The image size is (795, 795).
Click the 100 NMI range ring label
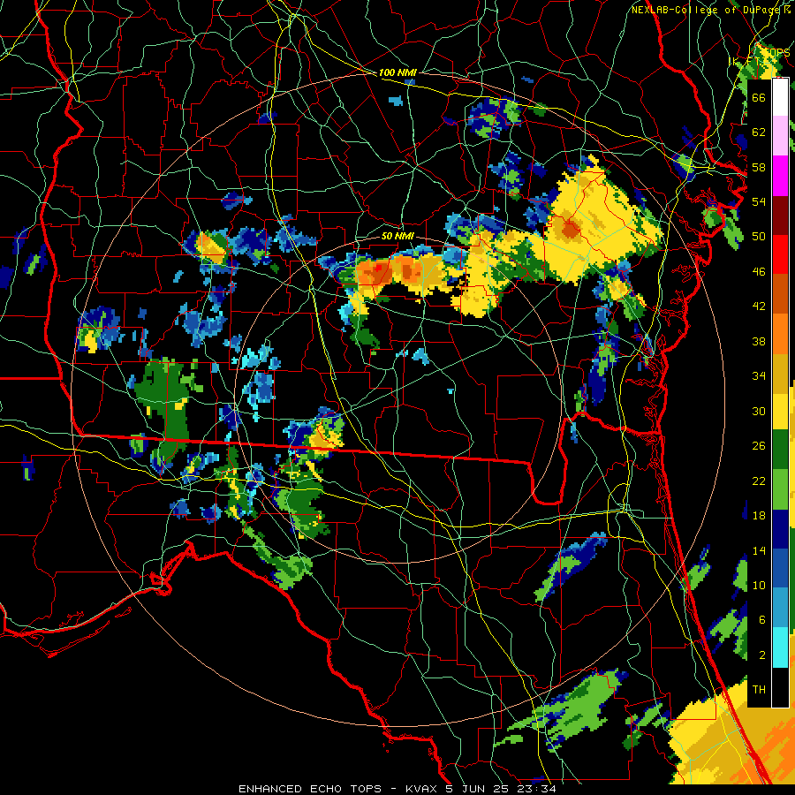397,72
